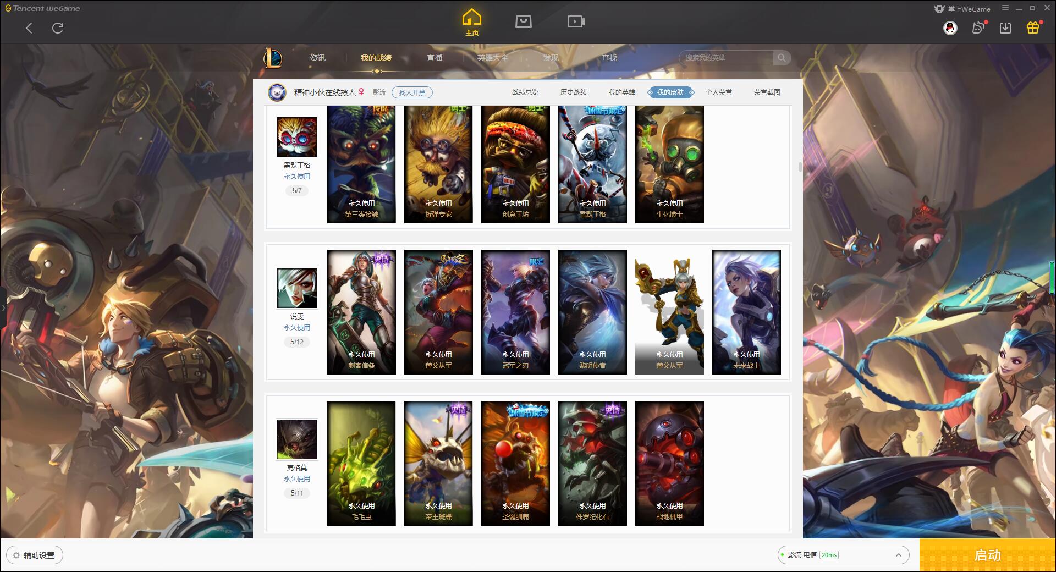The width and height of the screenshot is (1056, 572).
Task: Click the player name 精神小伙在线撩人
Action: [324, 92]
